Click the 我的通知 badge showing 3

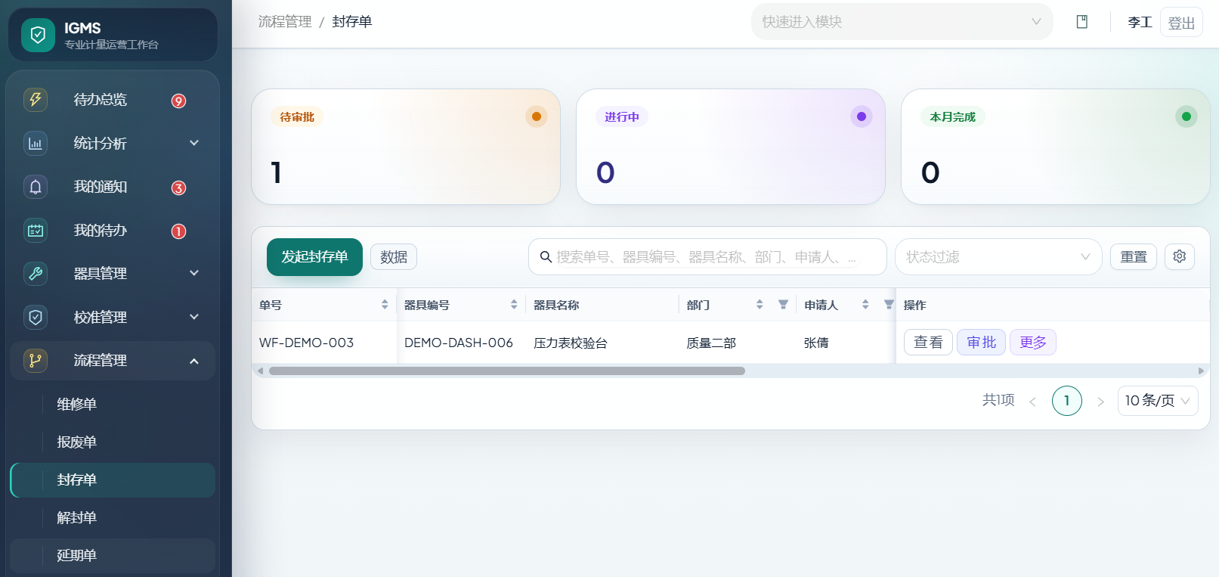179,188
